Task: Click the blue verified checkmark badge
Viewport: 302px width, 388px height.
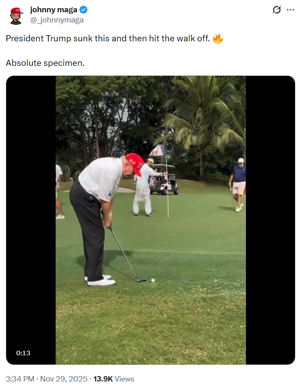Action: (x=83, y=10)
